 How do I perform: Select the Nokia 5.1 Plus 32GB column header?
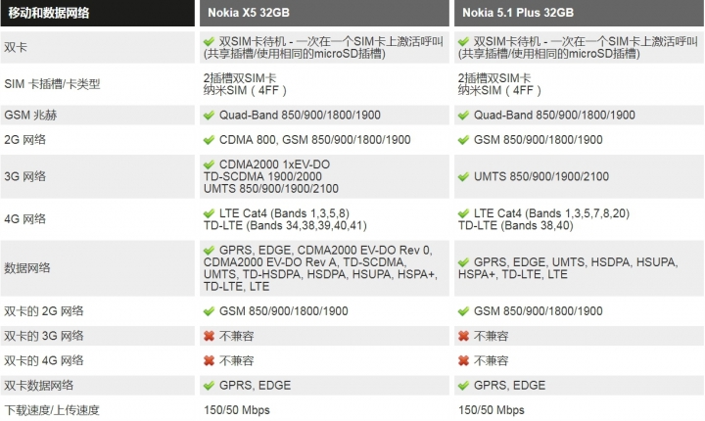click(579, 13)
